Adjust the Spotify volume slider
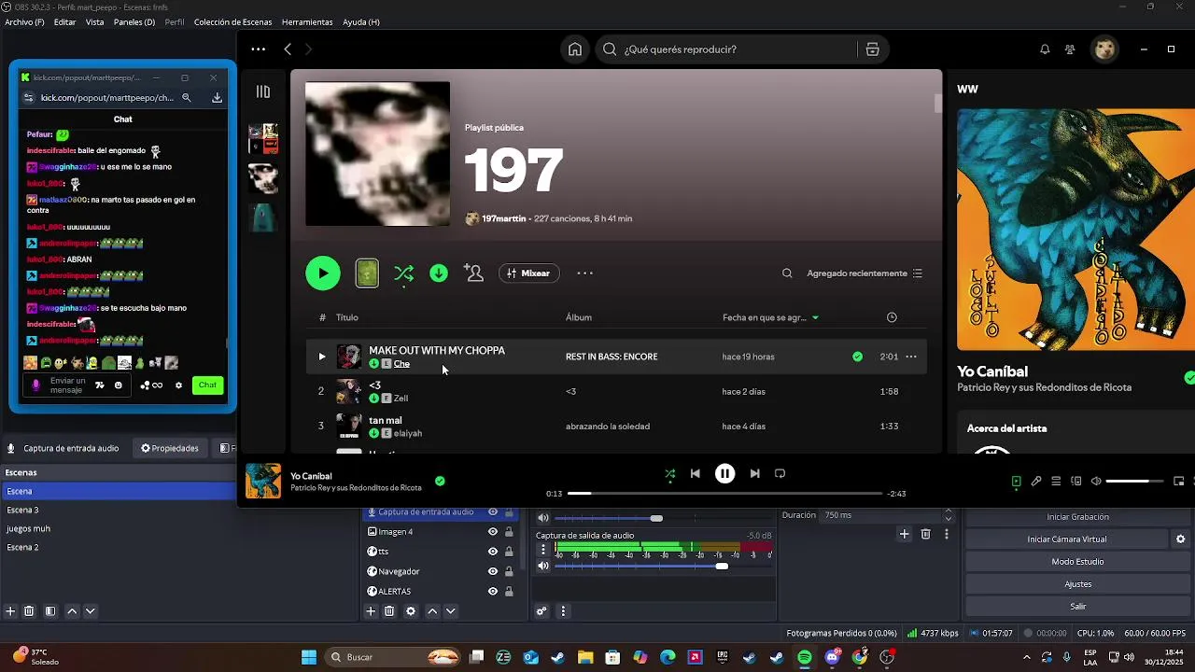Screen dimensions: 1195x672 pyautogui.click(x=1134, y=482)
